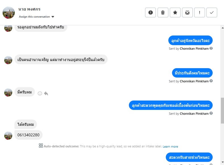Click help icon under "มีประกันสังคมไหมคะ" message
The height and width of the screenshot is (165, 224).
coord(211,81)
